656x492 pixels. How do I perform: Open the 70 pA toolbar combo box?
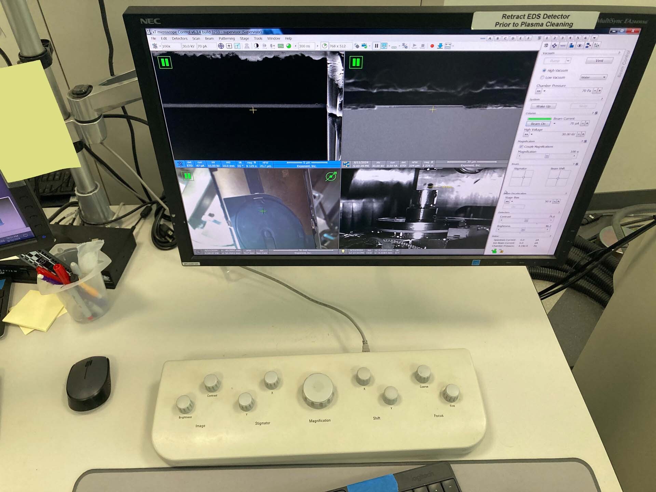point(207,46)
